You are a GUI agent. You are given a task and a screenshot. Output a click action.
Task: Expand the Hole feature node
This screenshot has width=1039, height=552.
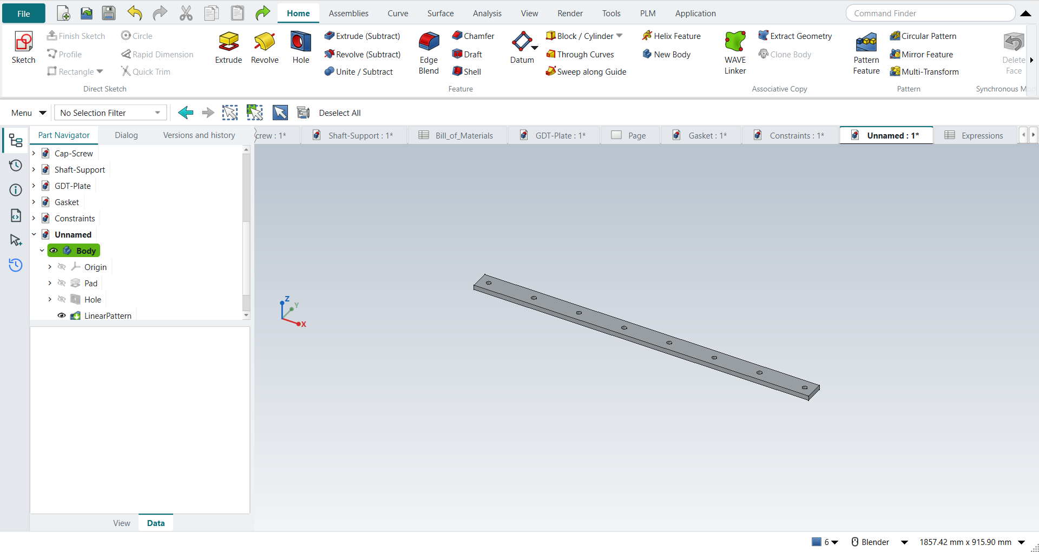[x=50, y=299]
